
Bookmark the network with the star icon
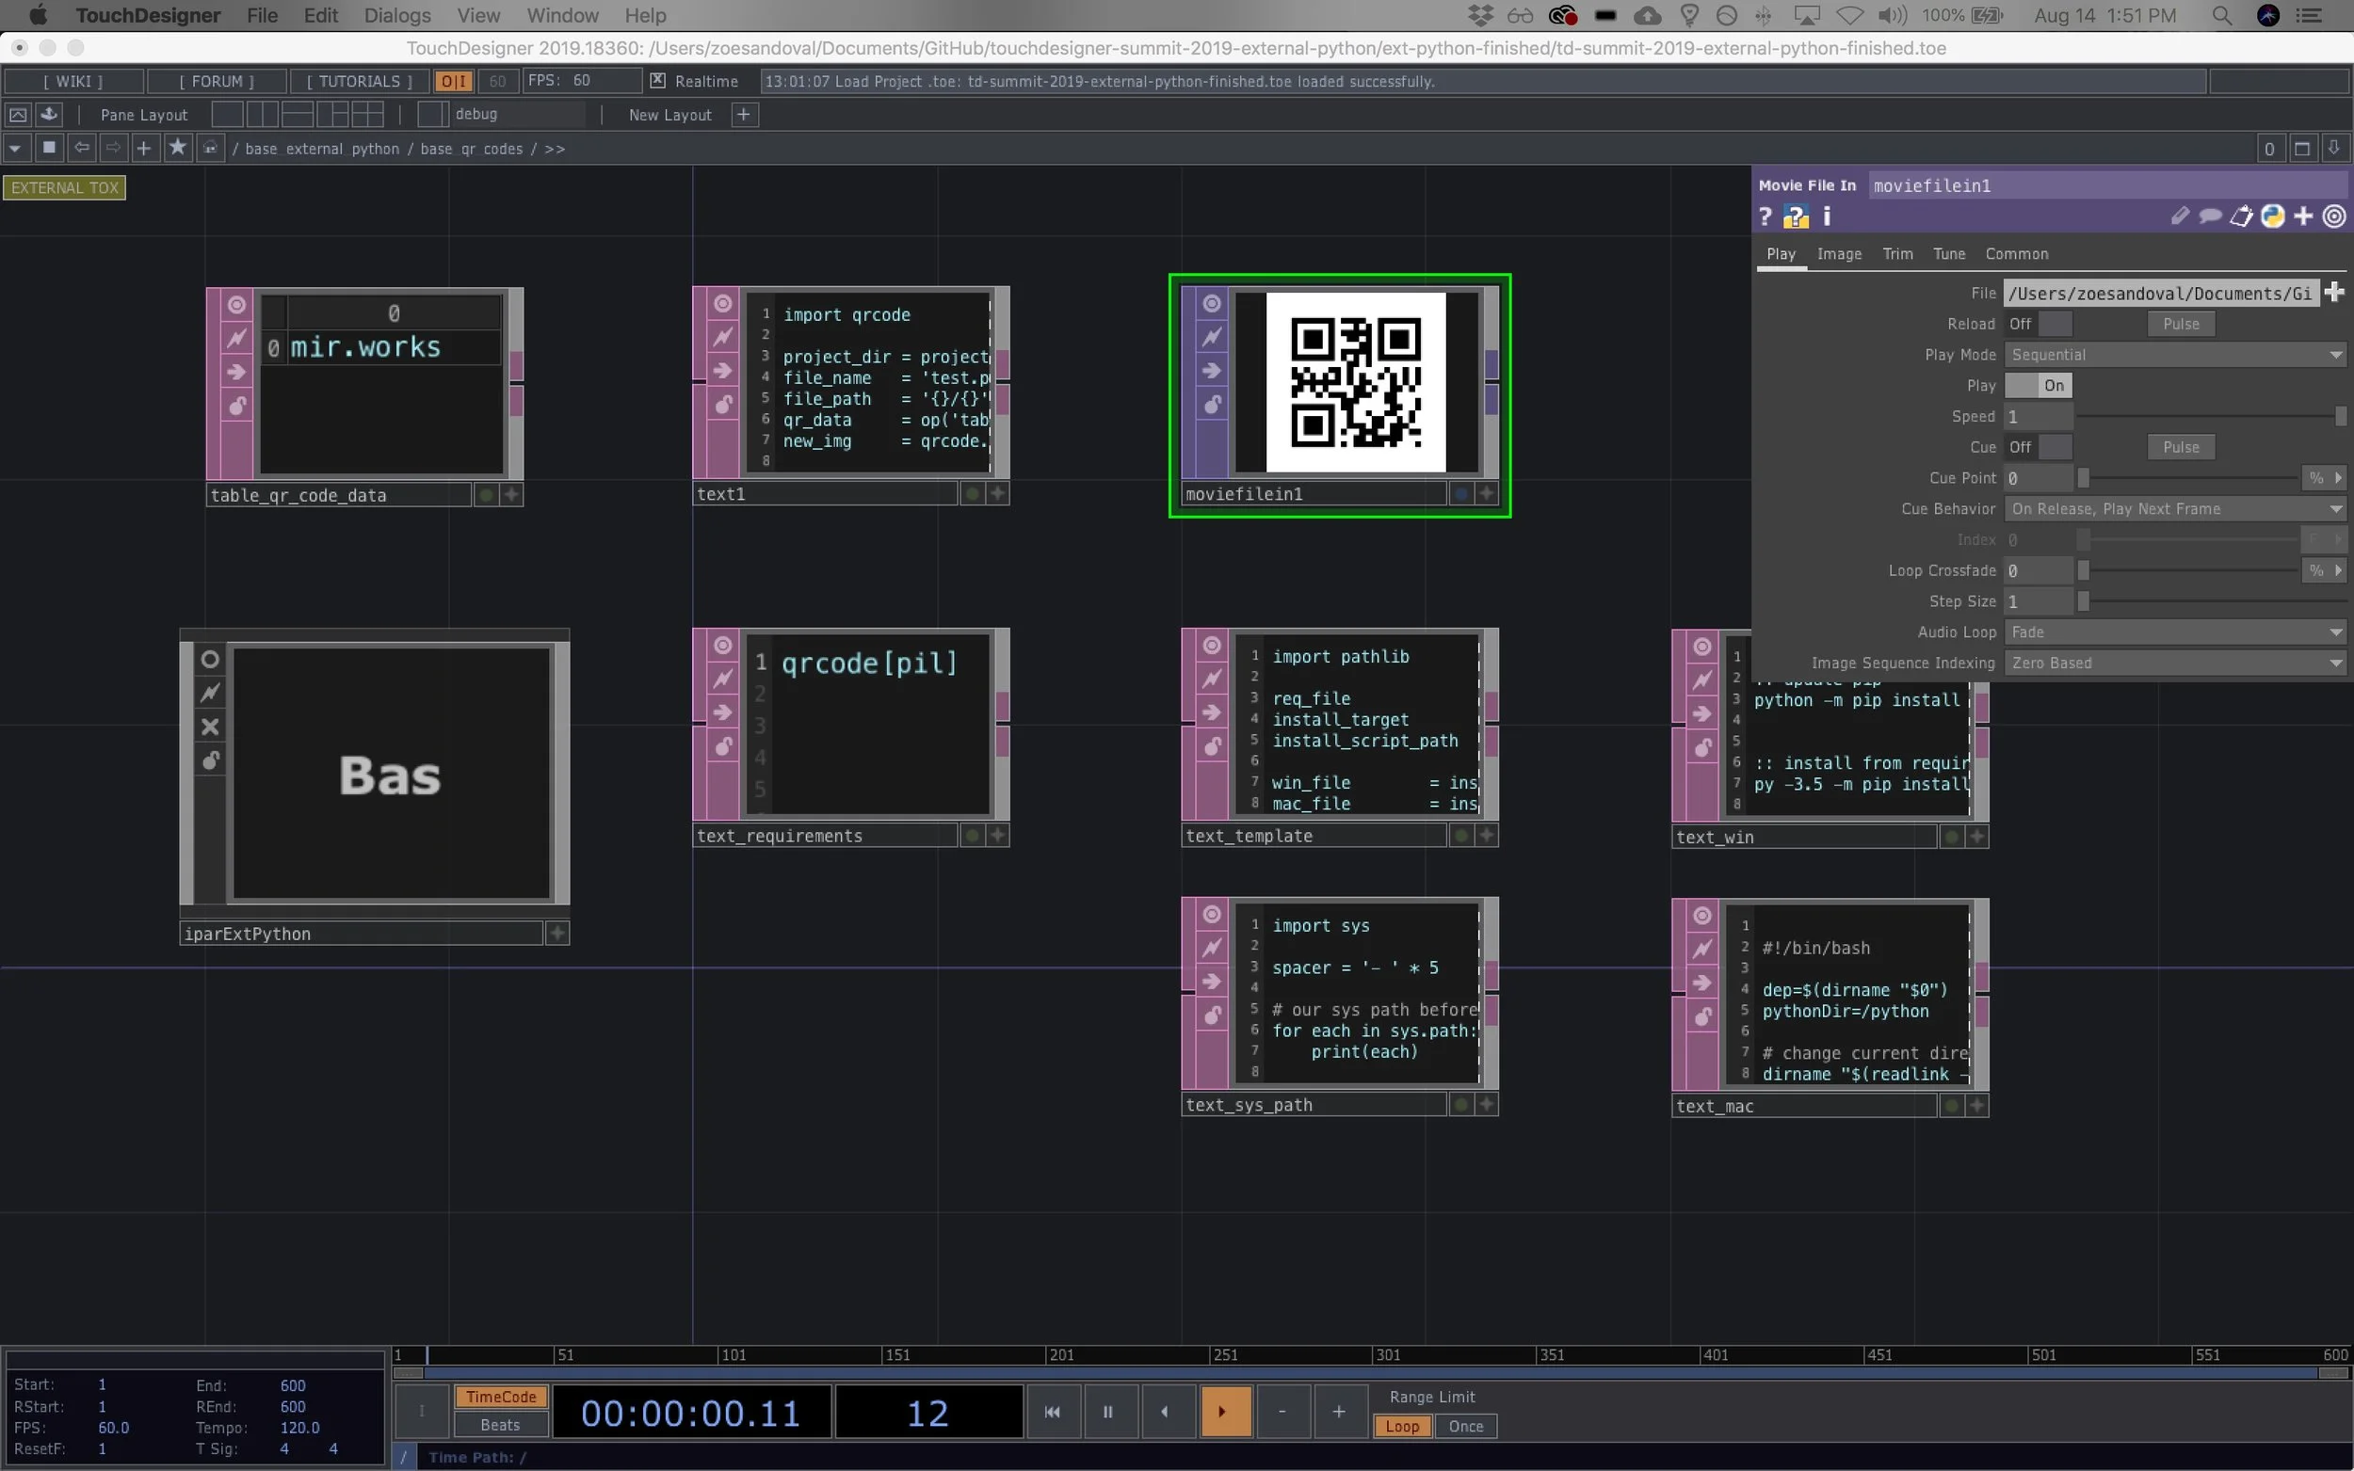click(x=177, y=147)
